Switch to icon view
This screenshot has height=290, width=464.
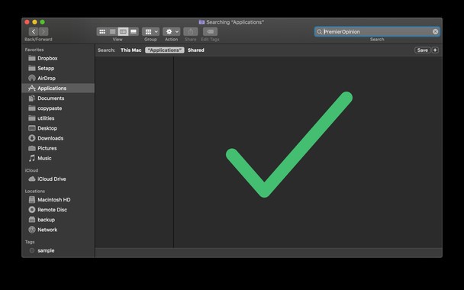click(x=102, y=31)
